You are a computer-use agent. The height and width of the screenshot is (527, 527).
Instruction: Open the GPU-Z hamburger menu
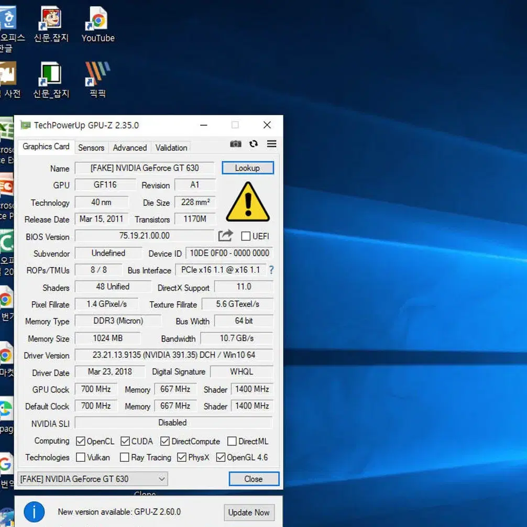click(271, 144)
